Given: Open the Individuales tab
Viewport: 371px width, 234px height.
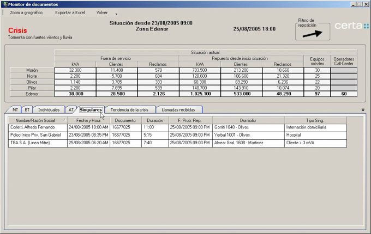Looking at the screenshot, I should coord(49,110).
